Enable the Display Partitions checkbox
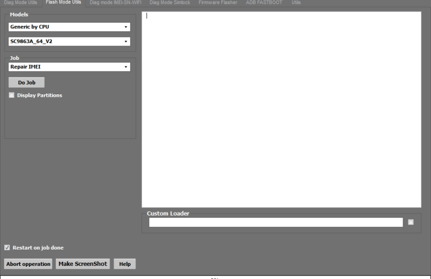Viewport: 431px width, 279px height. coord(12,95)
